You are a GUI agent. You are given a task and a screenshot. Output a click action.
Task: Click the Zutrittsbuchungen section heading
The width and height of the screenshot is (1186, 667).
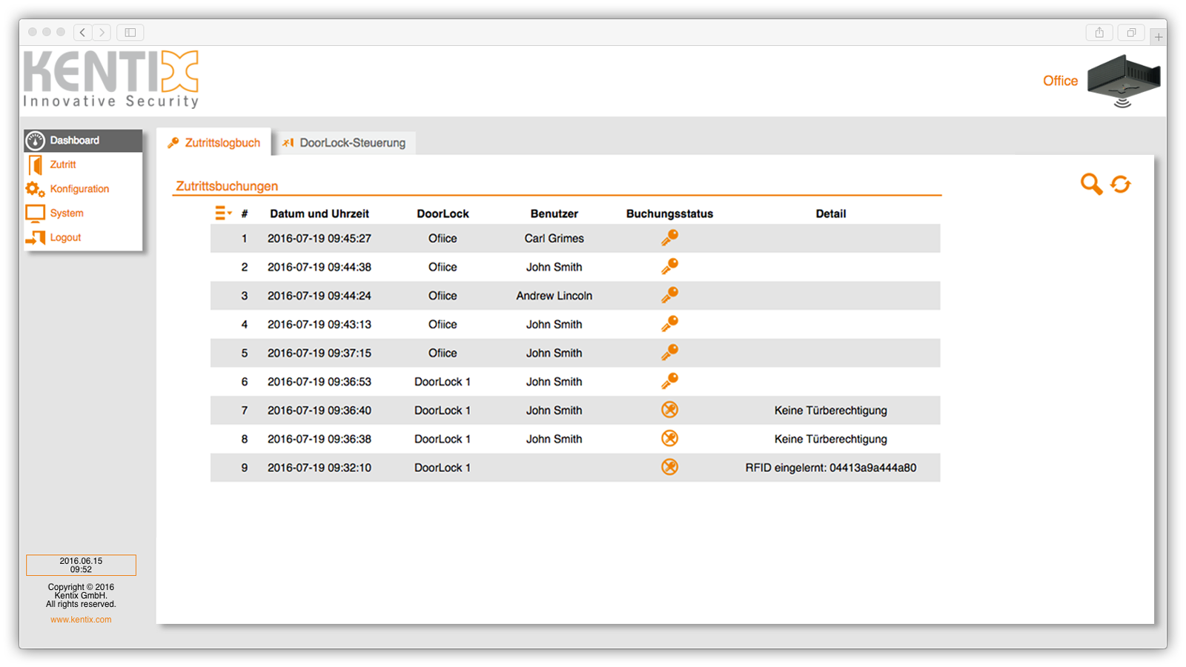click(x=227, y=186)
